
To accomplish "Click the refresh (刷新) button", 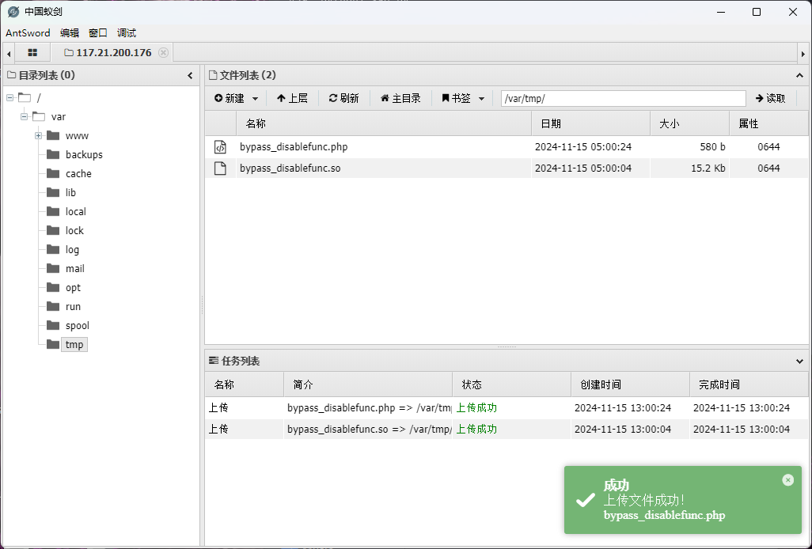I will (x=344, y=98).
